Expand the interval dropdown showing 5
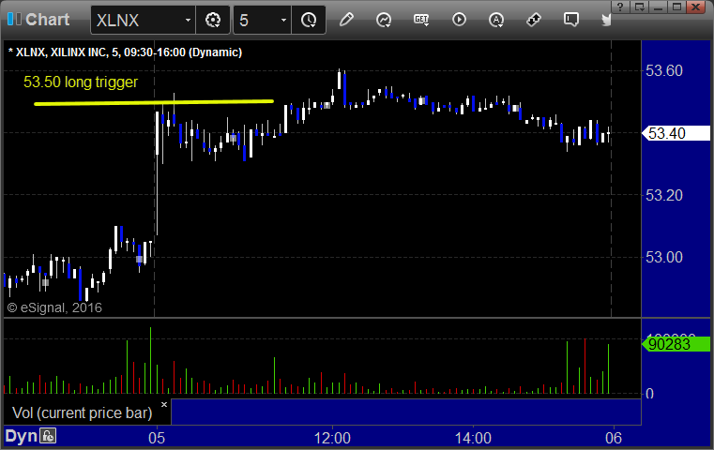The width and height of the screenshot is (714, 450). pos(283,21)
